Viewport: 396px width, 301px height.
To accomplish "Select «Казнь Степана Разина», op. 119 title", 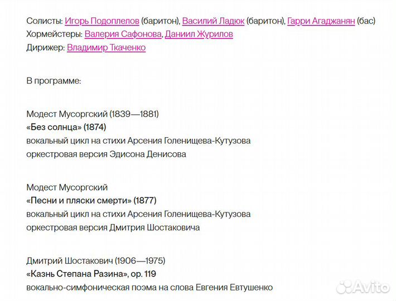I will point(91,274).
